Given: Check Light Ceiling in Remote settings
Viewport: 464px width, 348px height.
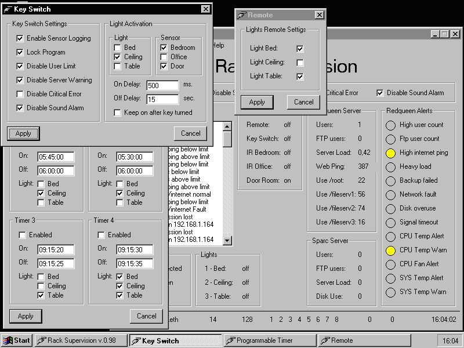Looking at the screenshot, I should pos(300,63).
